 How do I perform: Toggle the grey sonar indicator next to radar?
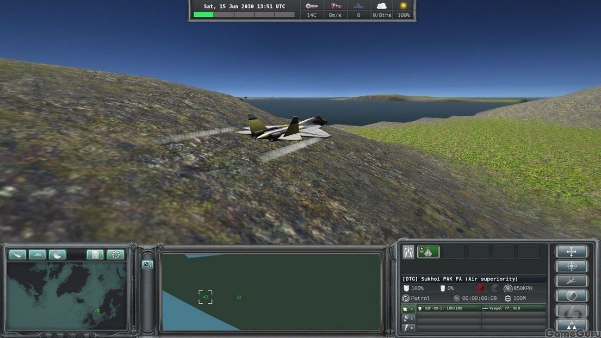495,288
